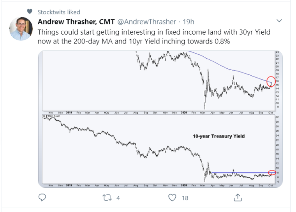The height and width of the screenshot is (212, 296).
Task: Like the tweet with the heart icon
Action: tap(172, 198)
